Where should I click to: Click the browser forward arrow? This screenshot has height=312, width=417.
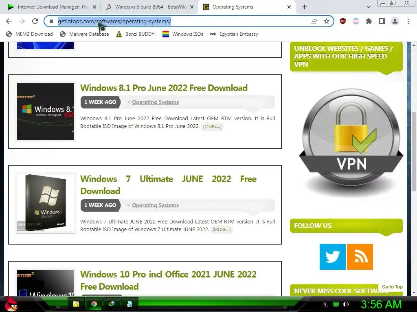tap(22, 21)
